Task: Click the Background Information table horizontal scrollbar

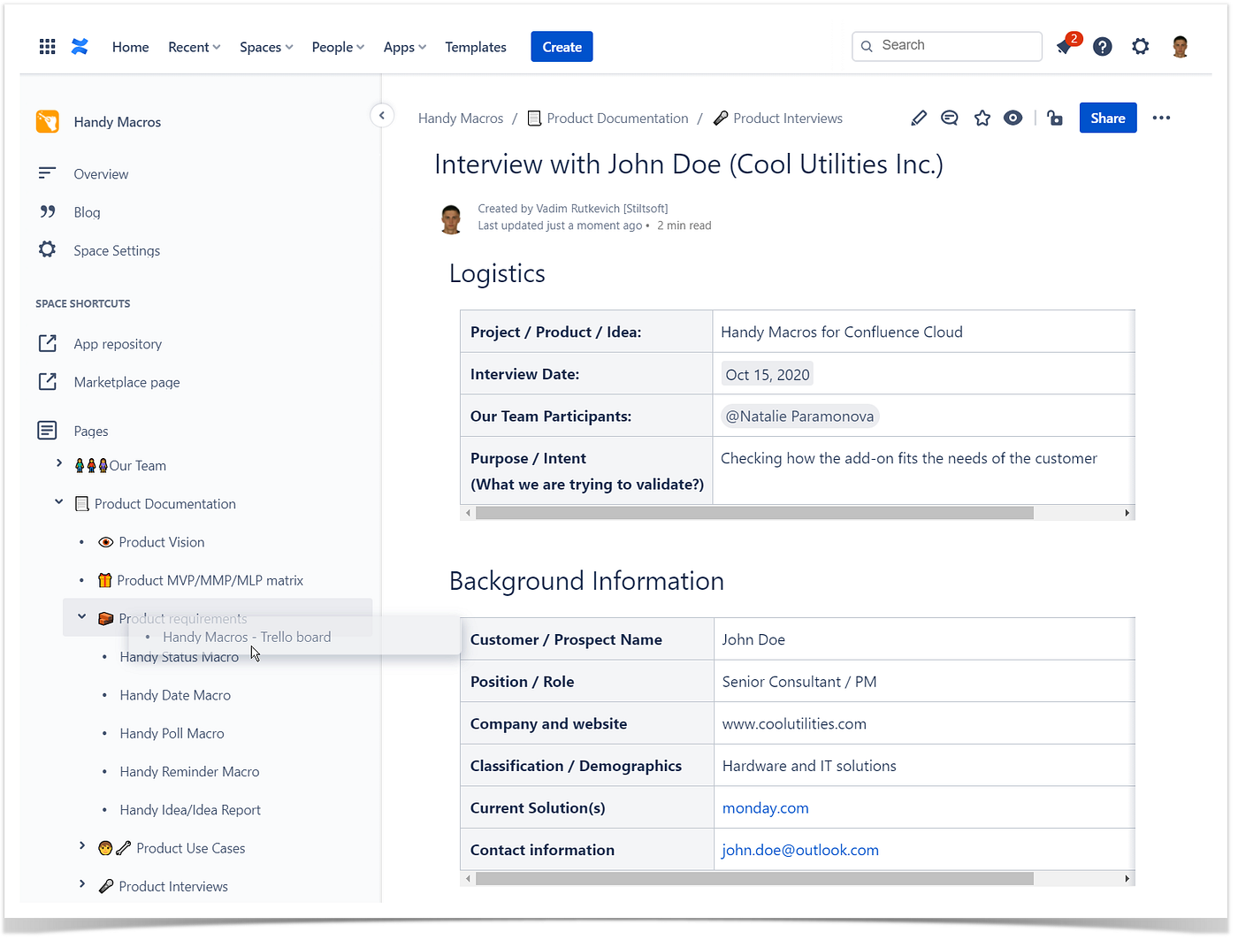Action: [755, 879]
